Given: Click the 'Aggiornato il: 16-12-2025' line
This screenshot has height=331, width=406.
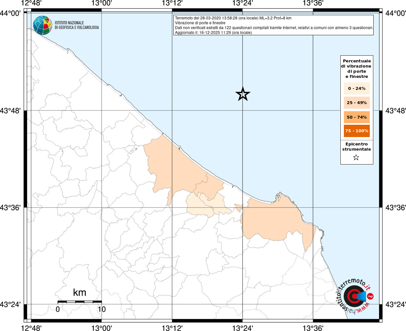Looking at the screenshot, I should [x=213, y=33].
